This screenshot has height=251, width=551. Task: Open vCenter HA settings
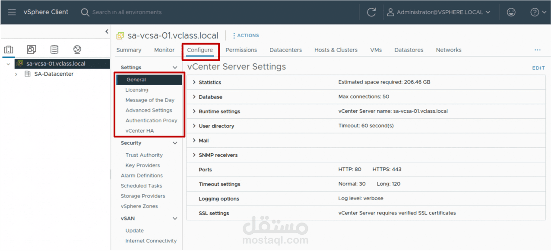click(139, 131)
